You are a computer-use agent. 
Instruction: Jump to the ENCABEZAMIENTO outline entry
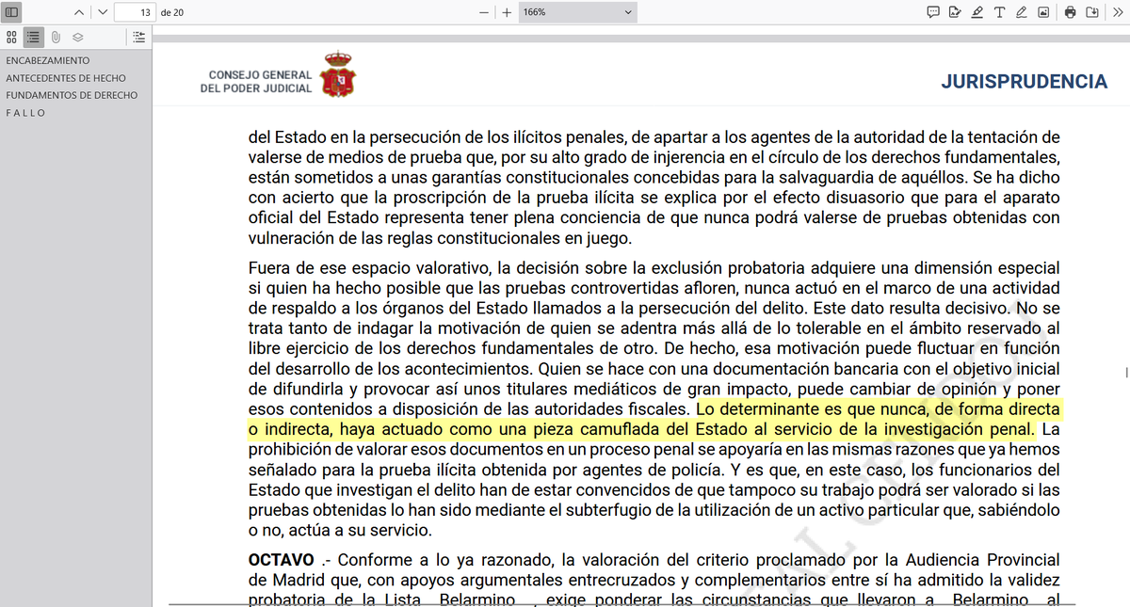click(x=48, y=61)
